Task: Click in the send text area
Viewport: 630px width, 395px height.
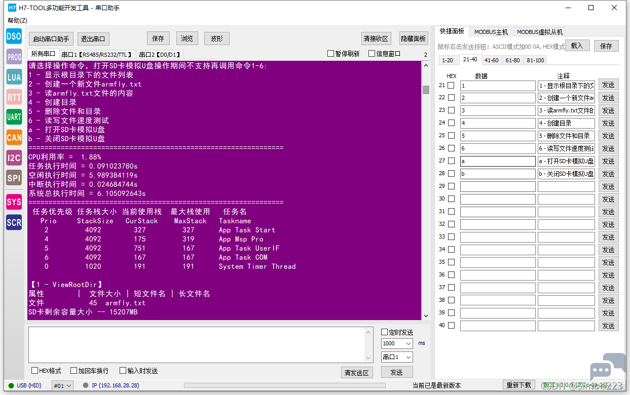Action: point(197,345)
